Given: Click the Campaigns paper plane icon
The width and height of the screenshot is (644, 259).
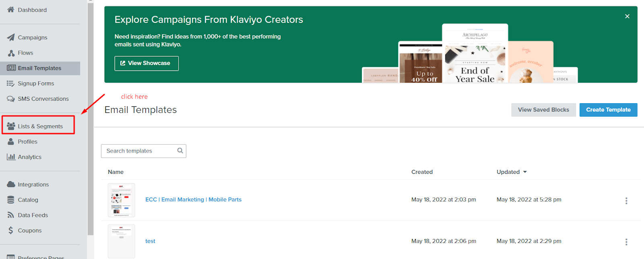Looking at the screenshot, I should [x=11, y=37].
